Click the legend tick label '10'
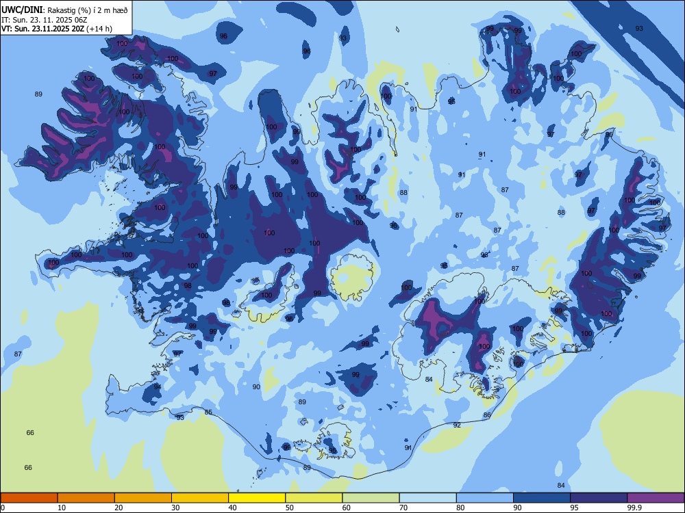Screen dimensions: 685x513 [62, 508]
